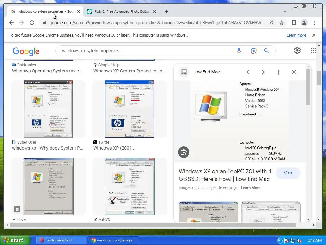This screenshot has height=245, width=326.
Task: Select the windows xp sytem properties tab
Action: coord(45,11)
